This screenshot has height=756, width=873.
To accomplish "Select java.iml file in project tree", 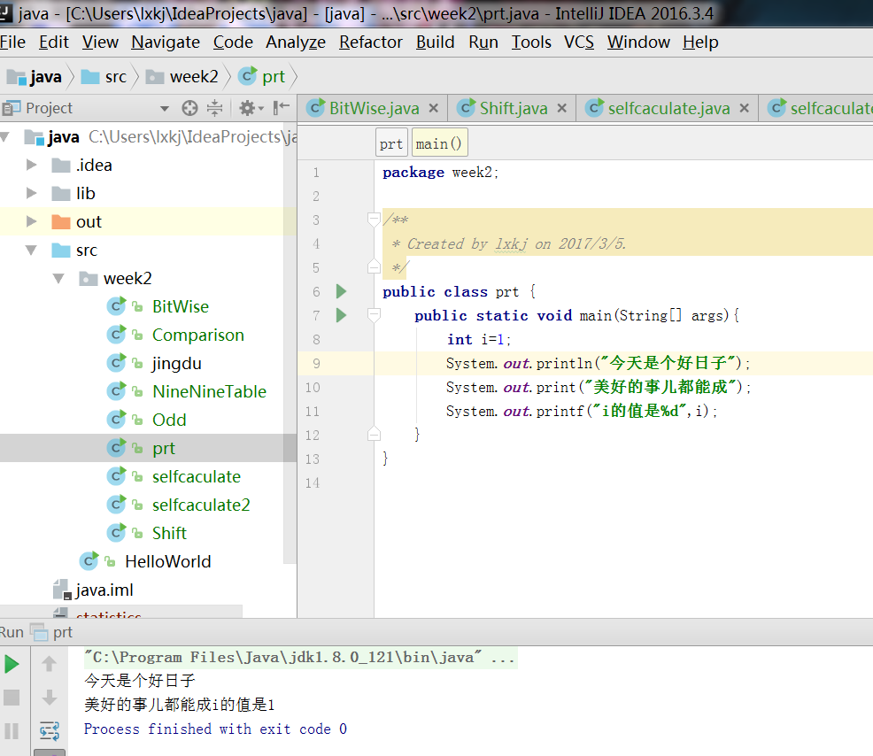I will tap(104, 590).
